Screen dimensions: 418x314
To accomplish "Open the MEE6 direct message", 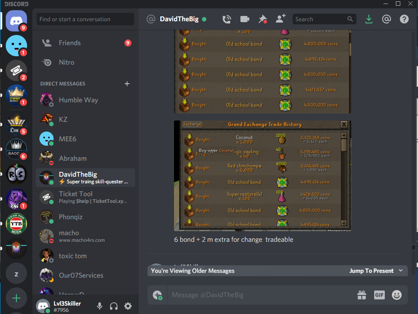I will [x=85, y=139].
